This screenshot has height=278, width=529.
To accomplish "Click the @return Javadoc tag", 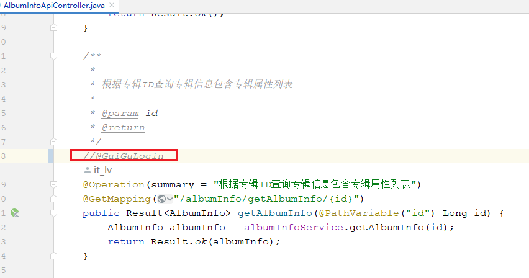I will tap(123, 128).
